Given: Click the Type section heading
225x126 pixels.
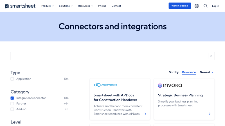Looking at the screenshot, I should (15, 73).
